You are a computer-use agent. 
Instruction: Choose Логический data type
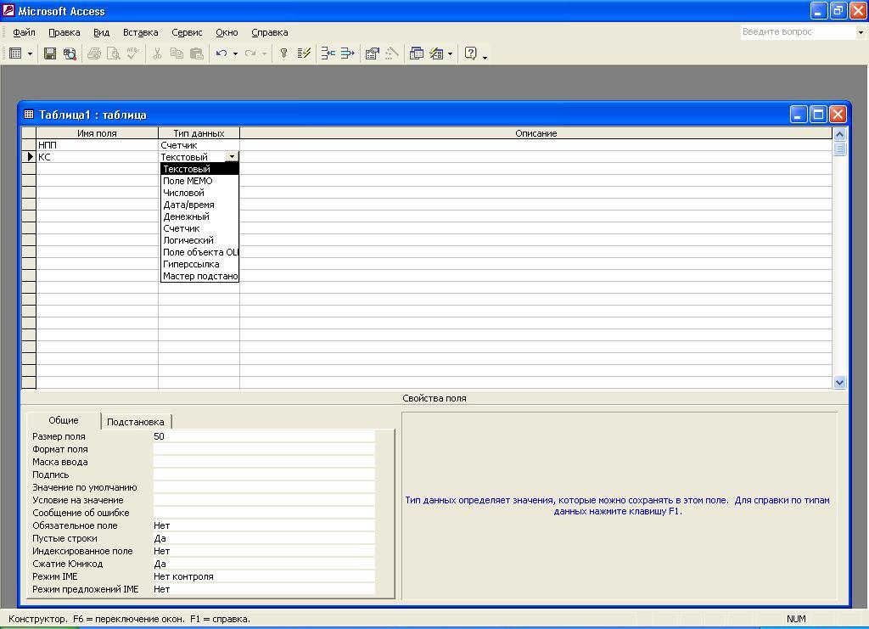click(199, 240)
